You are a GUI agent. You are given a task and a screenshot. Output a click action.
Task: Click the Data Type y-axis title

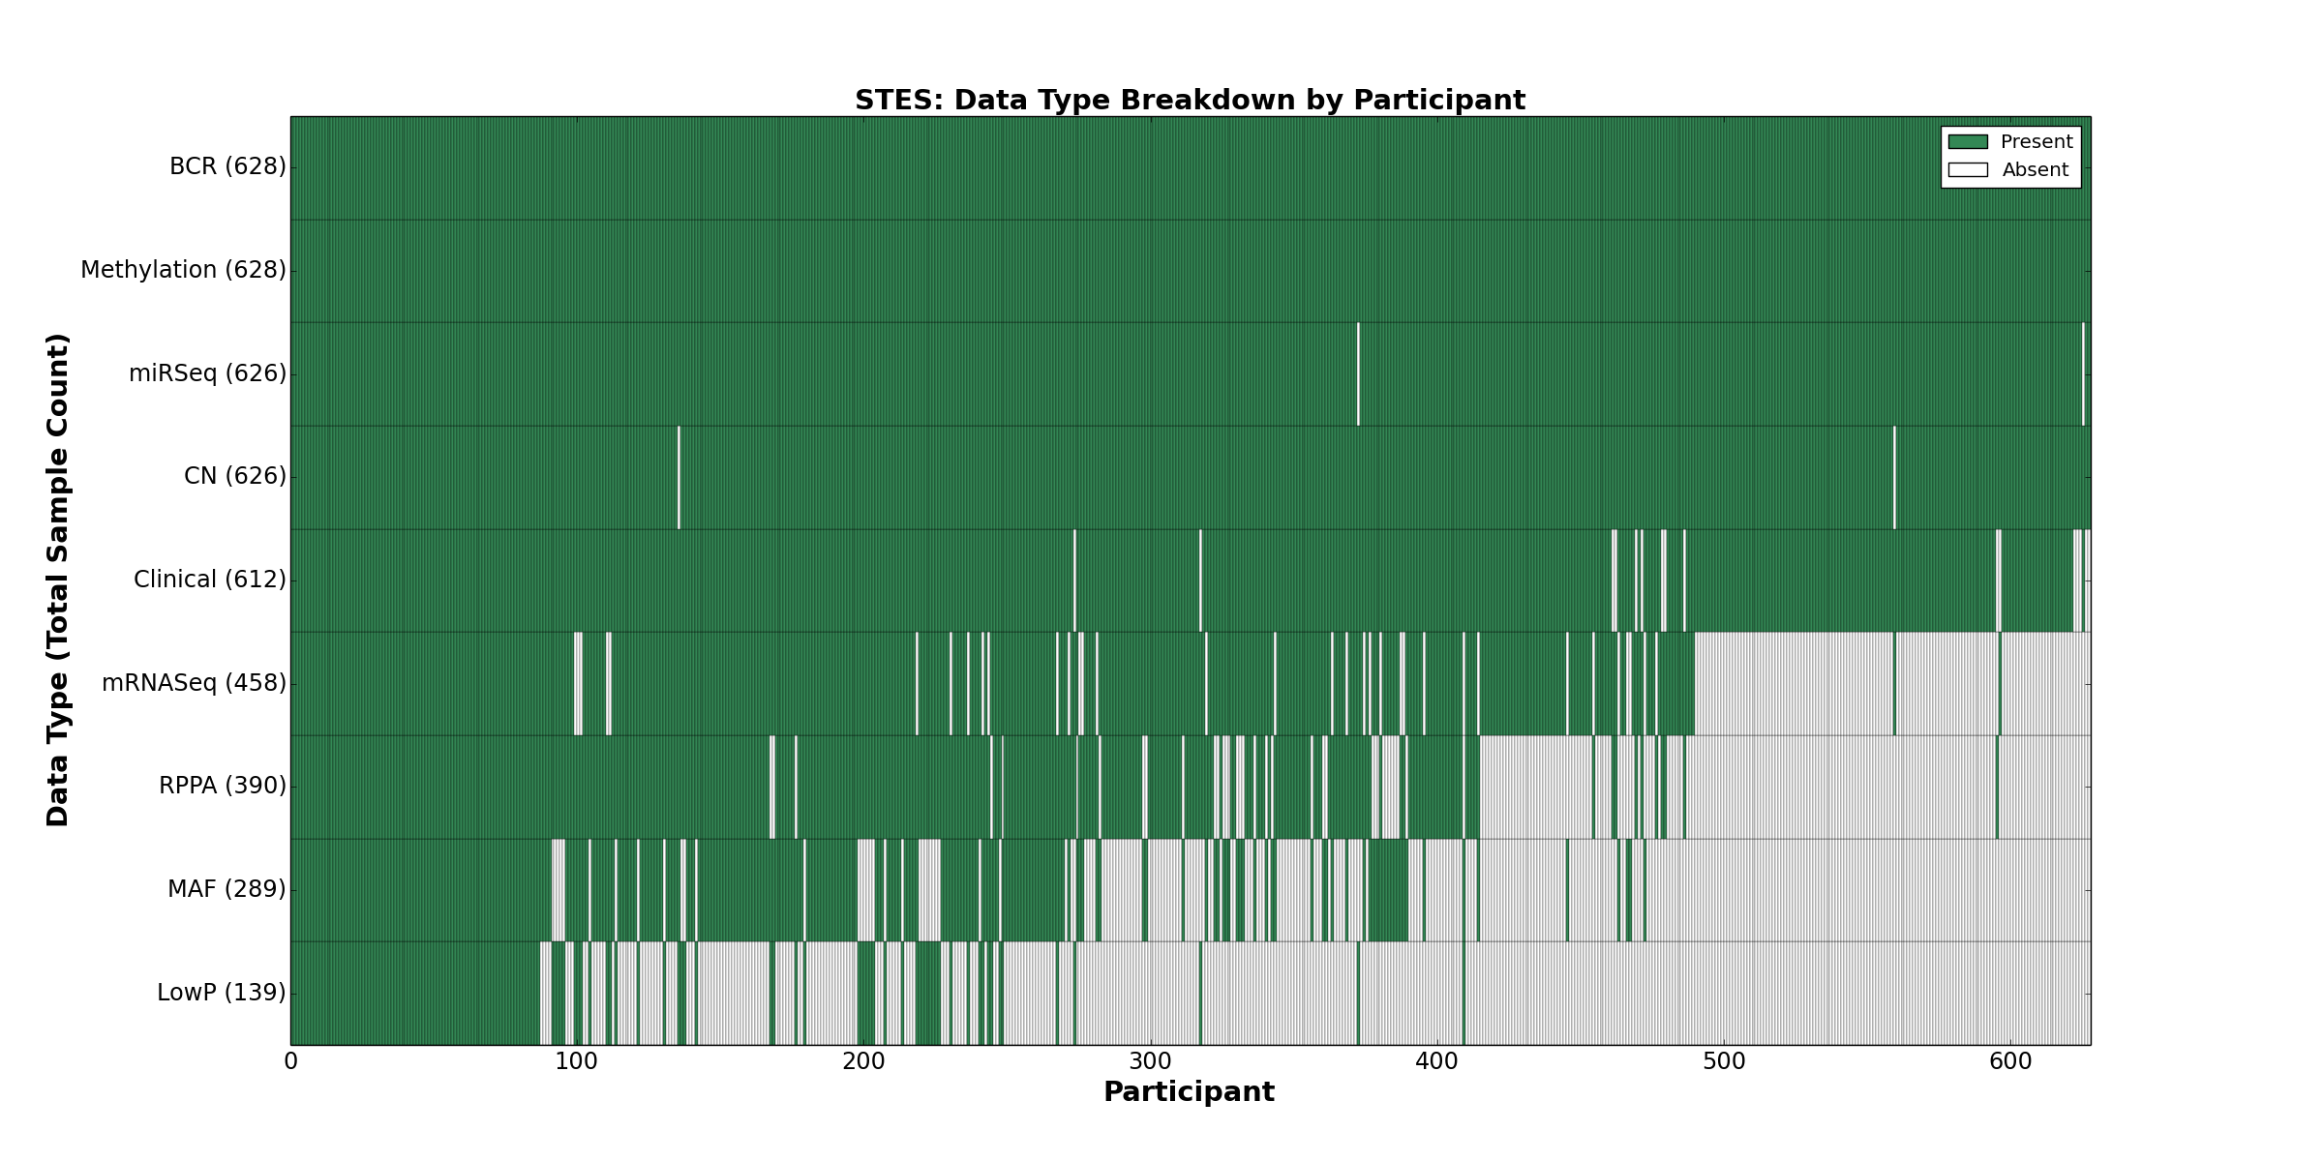coord(58,580)
